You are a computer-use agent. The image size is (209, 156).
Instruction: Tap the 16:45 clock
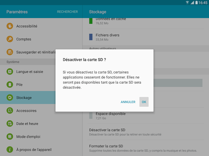point(203,3)
